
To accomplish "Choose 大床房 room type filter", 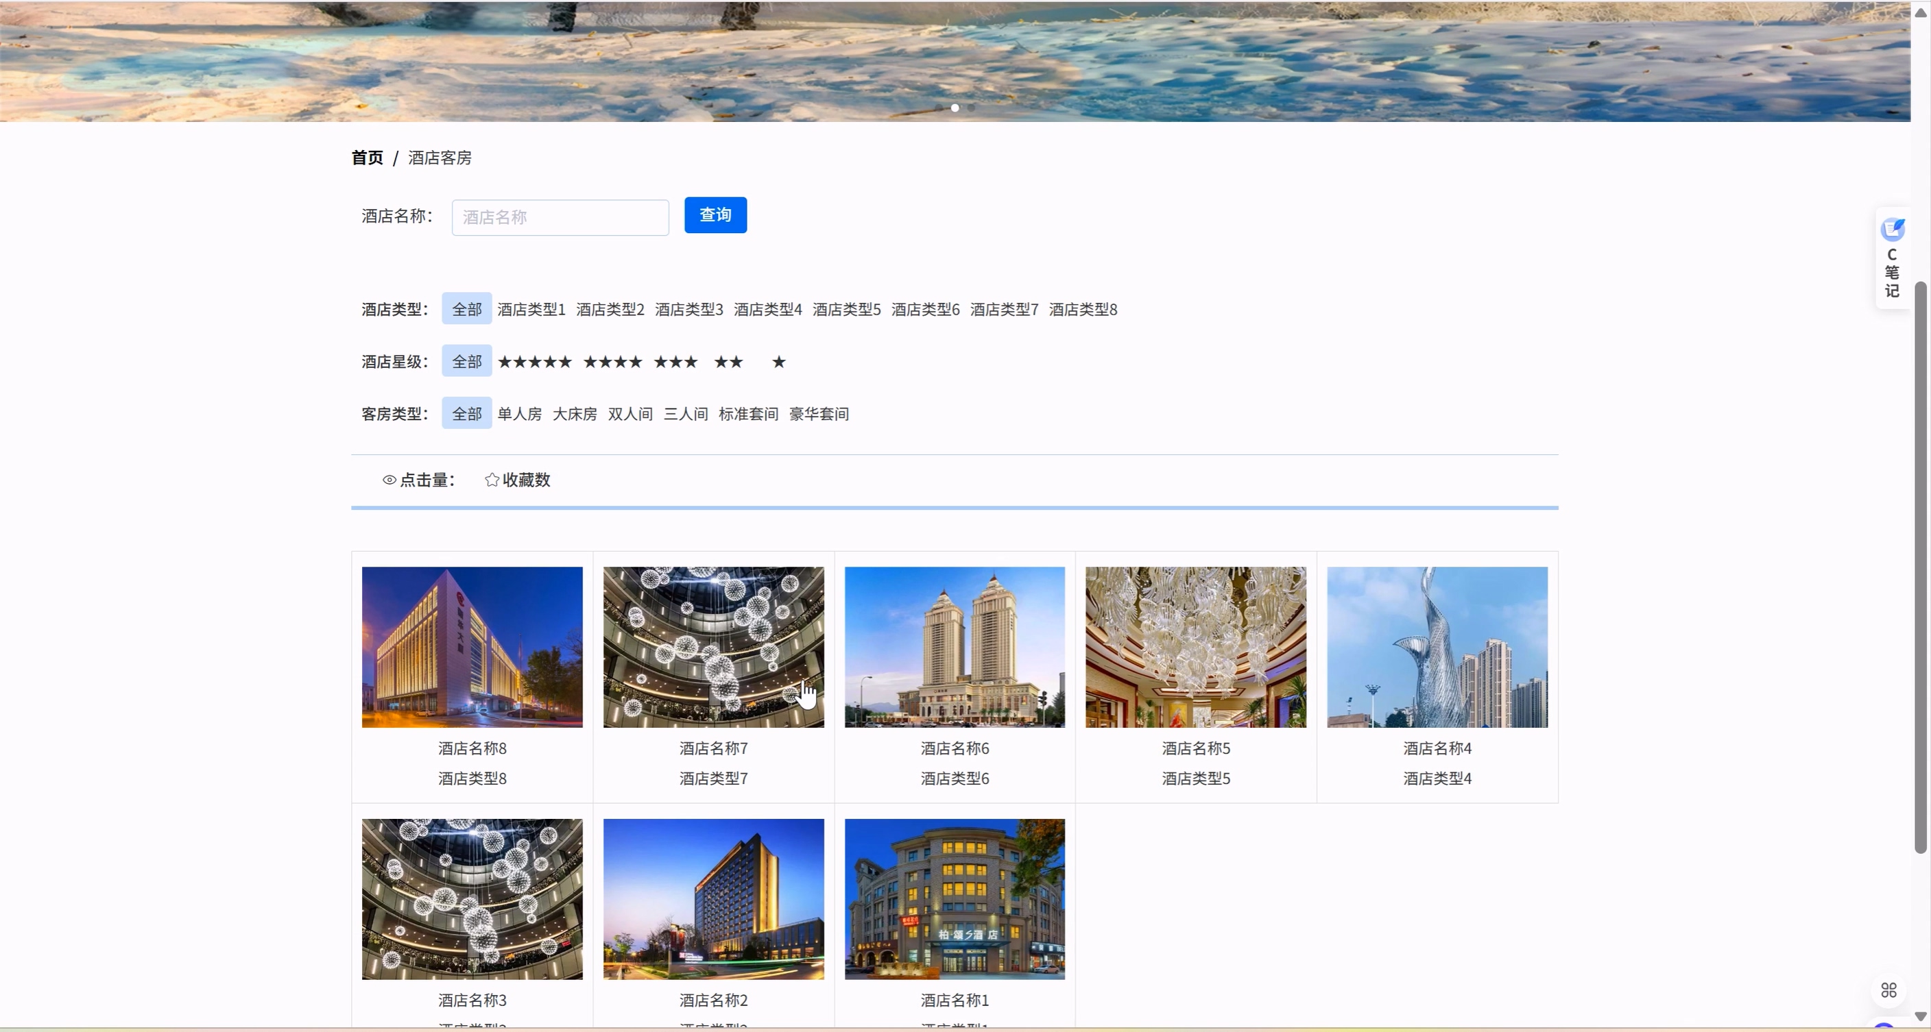I will click(574, 414).
